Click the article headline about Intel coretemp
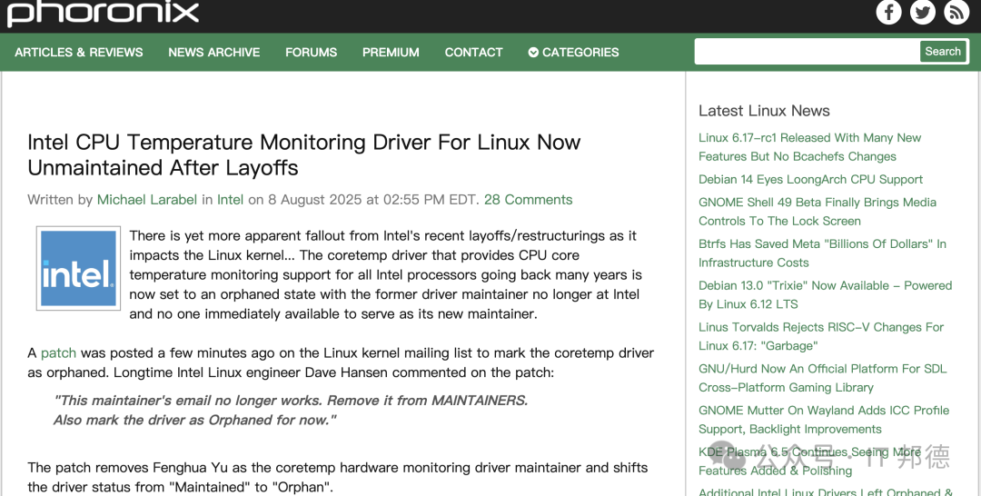 click(304, 155)
